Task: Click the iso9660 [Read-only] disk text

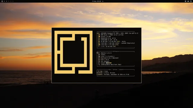Action: pyautogui.click(x=118, y=43)
